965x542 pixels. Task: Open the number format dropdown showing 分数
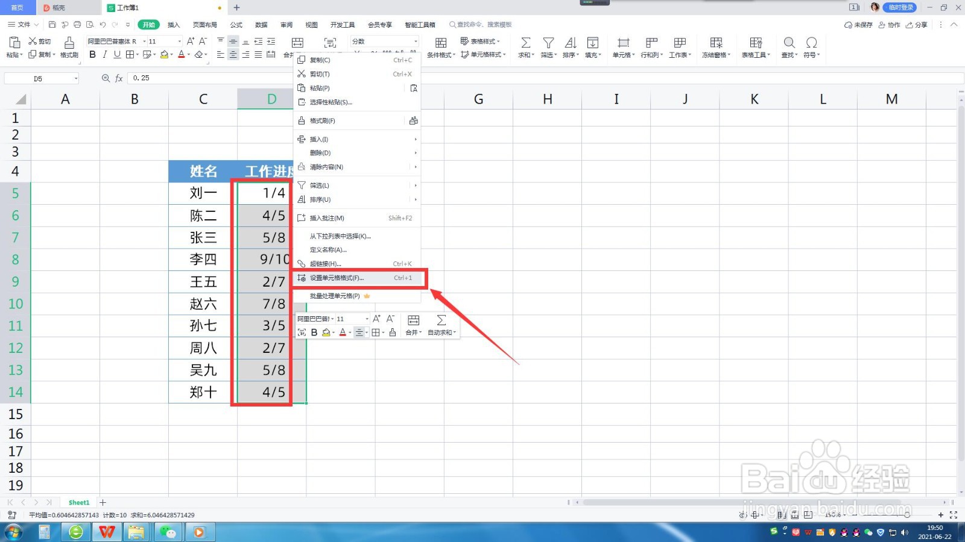point(416,42)
